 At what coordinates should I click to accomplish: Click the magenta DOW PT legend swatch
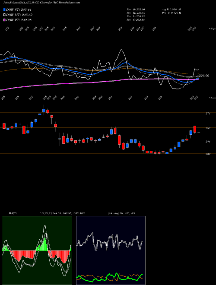5,20
